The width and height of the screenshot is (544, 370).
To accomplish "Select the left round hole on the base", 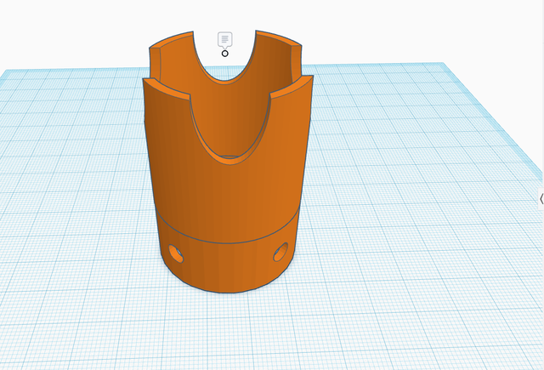I will [176, 253].
